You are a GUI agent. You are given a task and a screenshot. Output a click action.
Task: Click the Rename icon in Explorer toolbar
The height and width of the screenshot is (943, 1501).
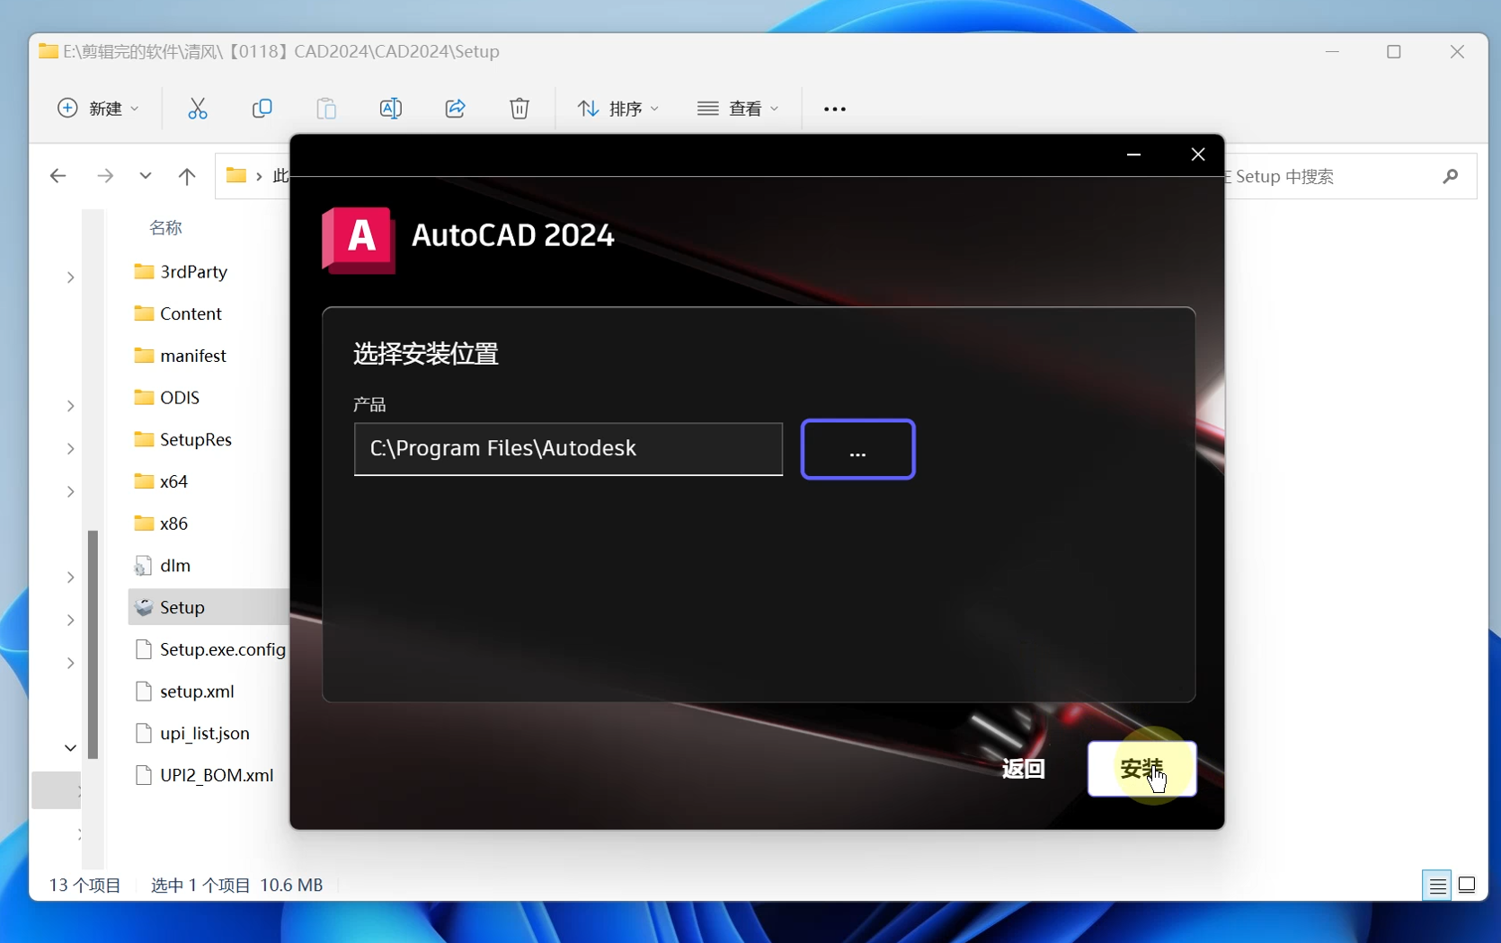(391, 109)
